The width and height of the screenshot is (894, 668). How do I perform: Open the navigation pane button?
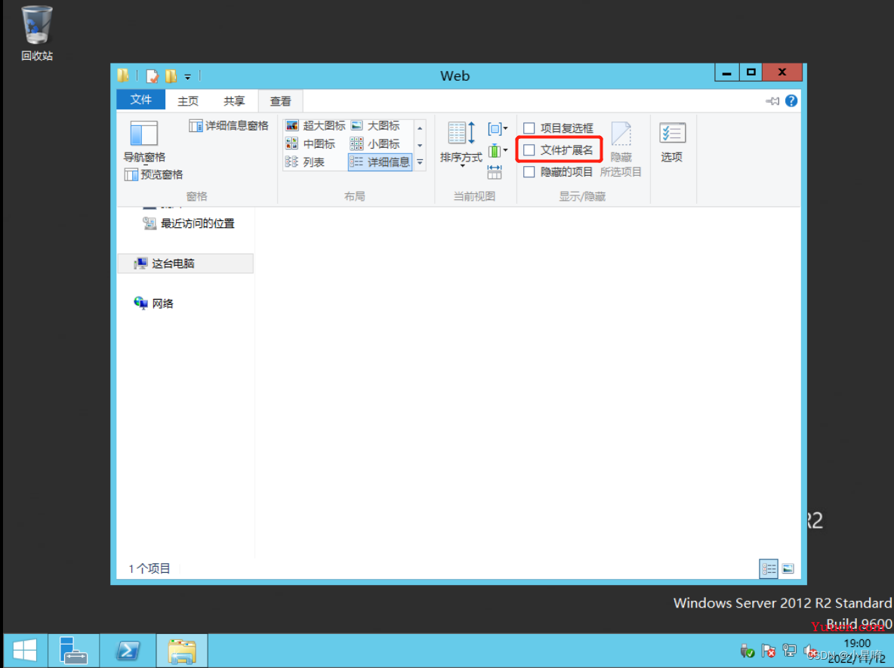click(143, 141)
